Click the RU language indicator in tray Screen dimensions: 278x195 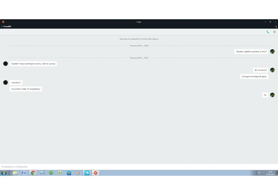point(259,173)
